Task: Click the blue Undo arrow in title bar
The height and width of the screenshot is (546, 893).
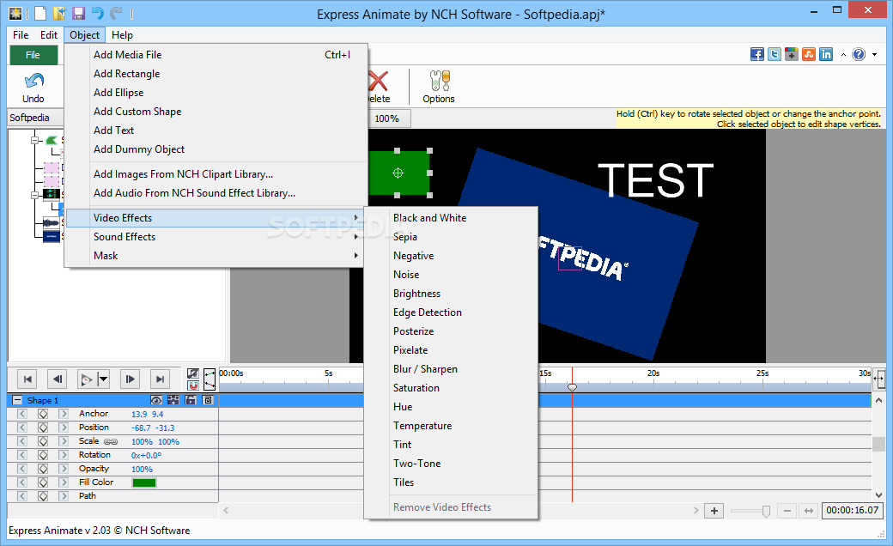Action: [x=97, y=13]
